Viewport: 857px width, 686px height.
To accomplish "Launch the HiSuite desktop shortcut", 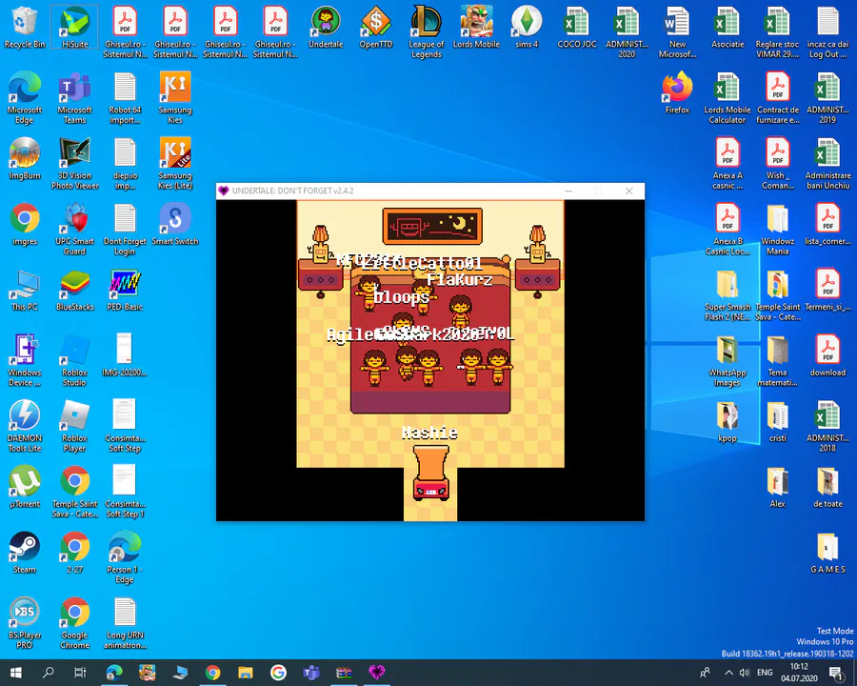I will 74,28.
